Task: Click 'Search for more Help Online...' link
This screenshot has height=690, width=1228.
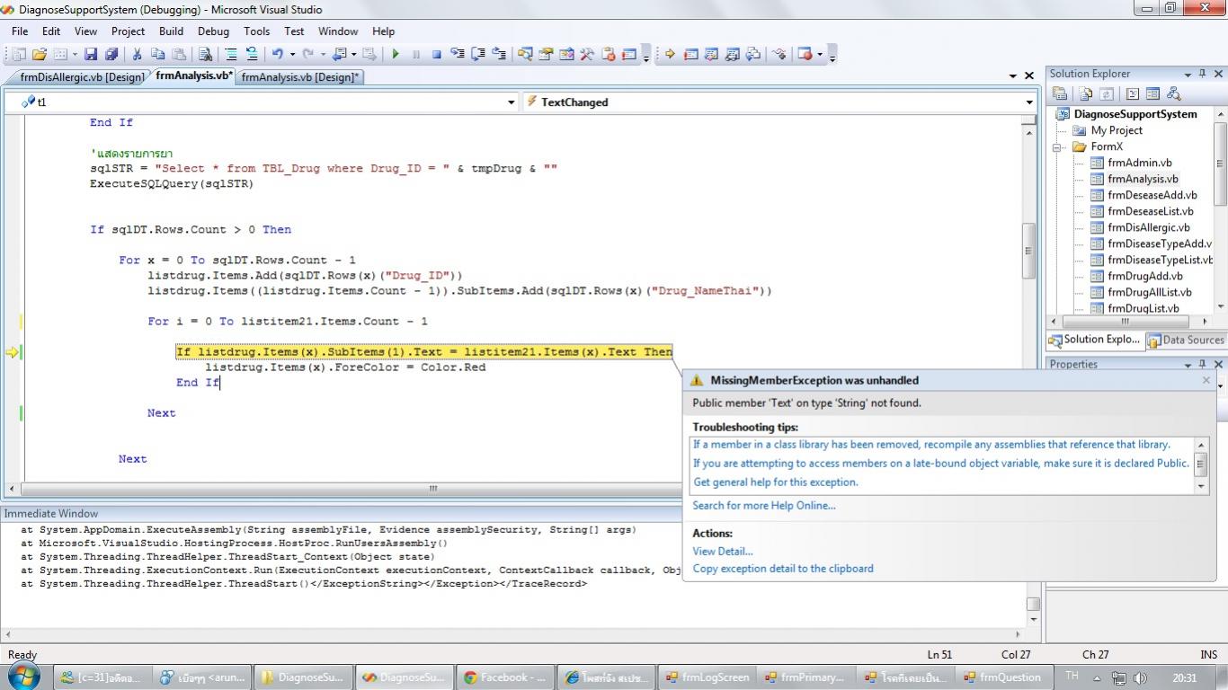Action: pos(764,506)
